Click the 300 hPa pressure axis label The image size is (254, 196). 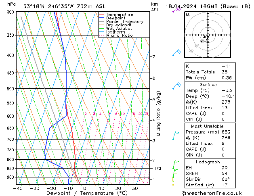[11, 12]
